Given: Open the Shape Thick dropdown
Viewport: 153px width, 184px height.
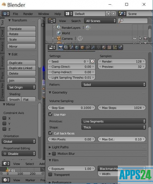Looking at the screenshot, I should 114,127.
